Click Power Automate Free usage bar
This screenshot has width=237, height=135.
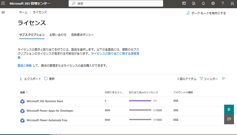(x=140, y=120)
